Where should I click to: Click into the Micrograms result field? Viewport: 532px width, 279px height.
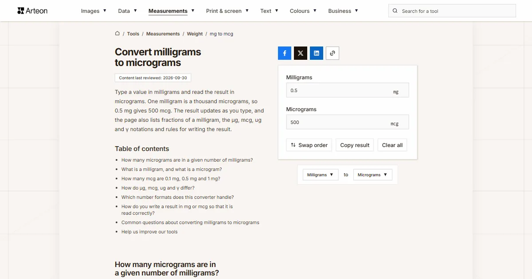348,122
